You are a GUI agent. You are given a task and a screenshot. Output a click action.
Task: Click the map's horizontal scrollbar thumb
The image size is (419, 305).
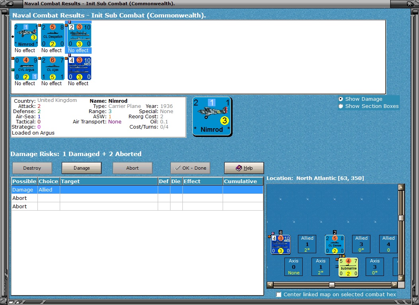pyautogui.click(x=332, y=285)
